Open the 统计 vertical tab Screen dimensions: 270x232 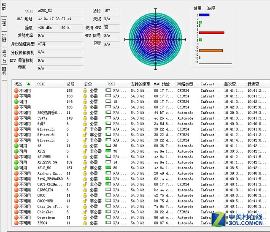(x=4, y=22)
